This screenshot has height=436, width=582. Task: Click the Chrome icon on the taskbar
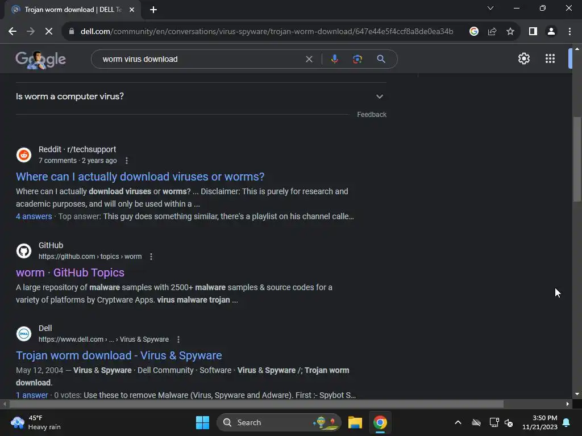click(380, 422)
